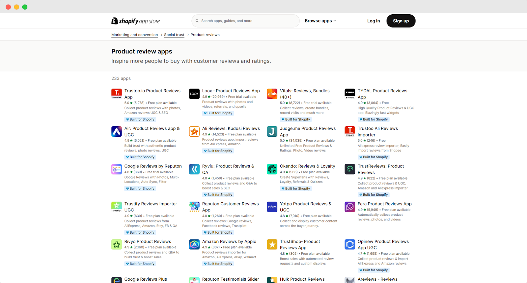Viewport: 527px width, 283px height.
Task: Open the Ali Reviews Kudosi icon
Action: (x=194, y=131)
